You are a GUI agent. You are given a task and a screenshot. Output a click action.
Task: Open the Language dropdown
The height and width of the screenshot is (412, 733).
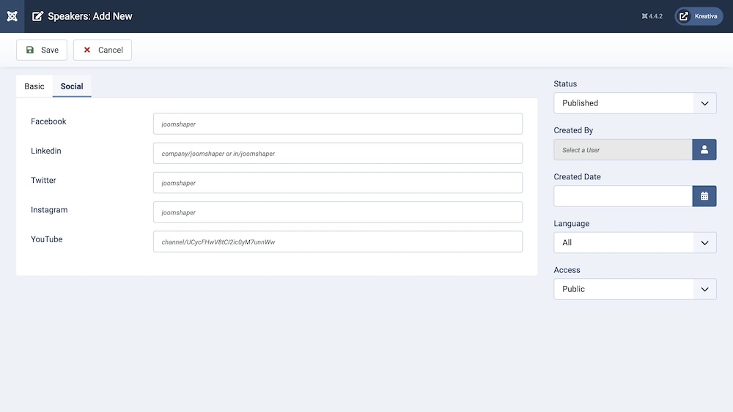(x=635, y=242)
